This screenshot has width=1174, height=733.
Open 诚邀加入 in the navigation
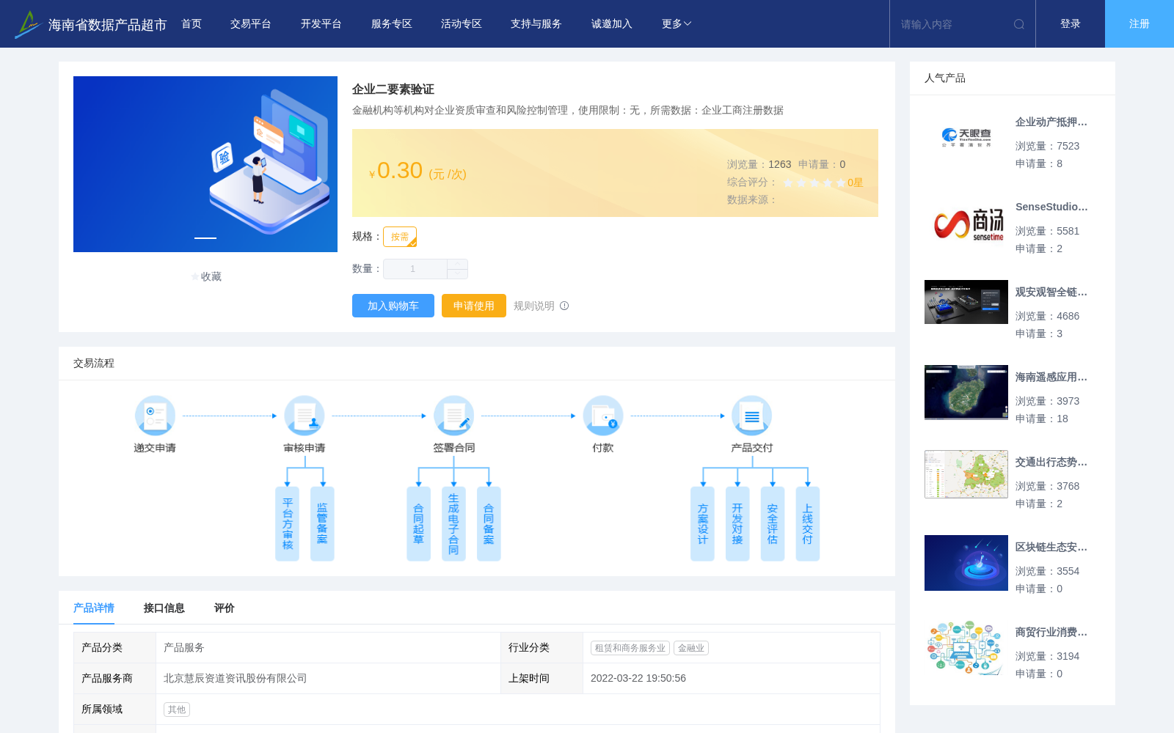click(x=612, y=24)
